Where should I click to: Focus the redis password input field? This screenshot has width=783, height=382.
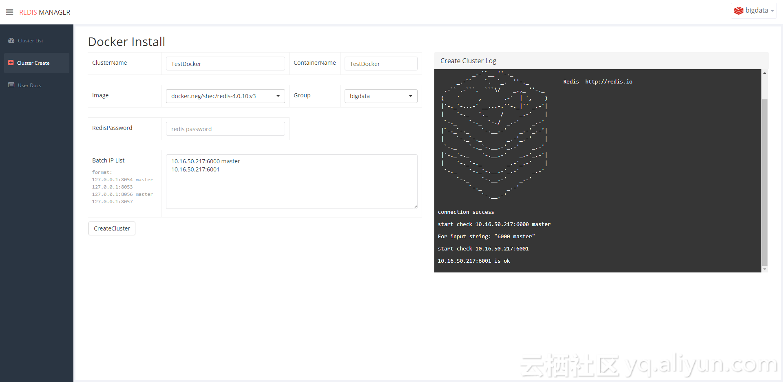(225, 129)
